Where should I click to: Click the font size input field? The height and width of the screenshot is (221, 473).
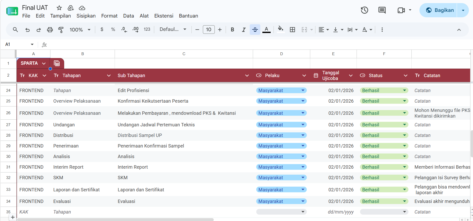[209, 30]
